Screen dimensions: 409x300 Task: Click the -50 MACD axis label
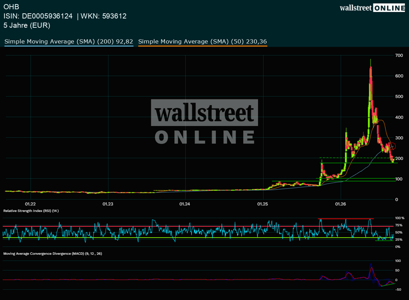click(x=398, y=290)
